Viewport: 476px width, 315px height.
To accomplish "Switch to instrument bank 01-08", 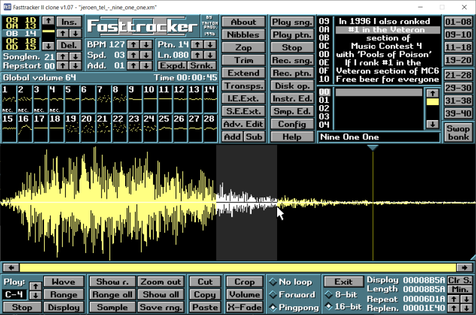I will [458, 22].
